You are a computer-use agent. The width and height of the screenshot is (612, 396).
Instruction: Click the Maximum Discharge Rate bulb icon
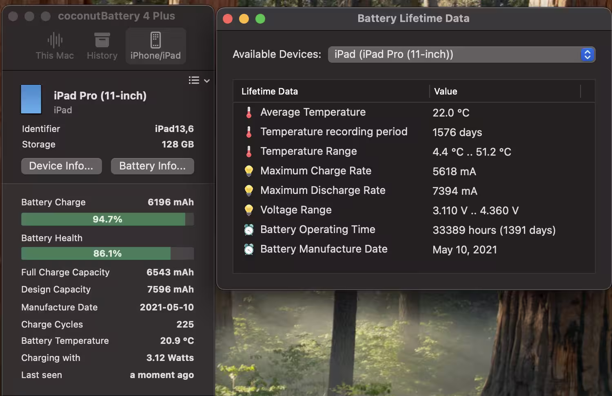click(249, 190)
